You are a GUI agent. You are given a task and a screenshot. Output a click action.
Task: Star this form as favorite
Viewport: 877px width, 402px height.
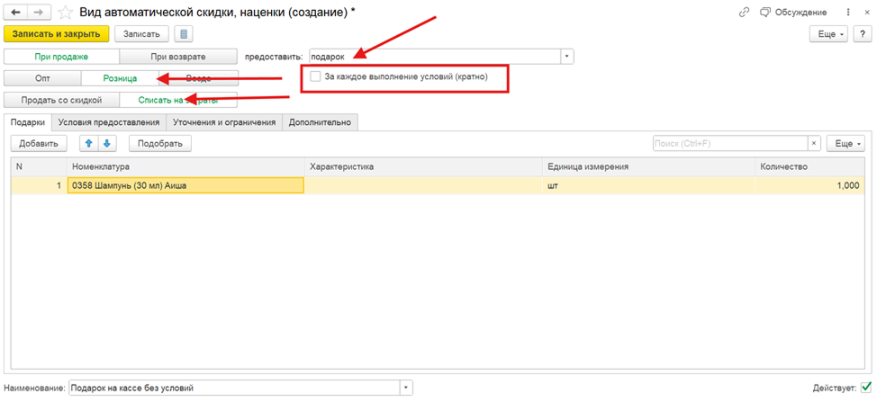66,12
